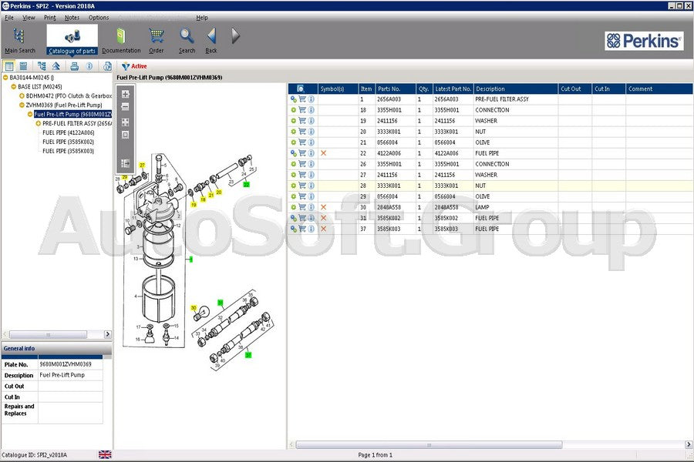The image size is (694, 462).
Task: Open the Order tool from the toolbar
Action: tap(156, 35)
